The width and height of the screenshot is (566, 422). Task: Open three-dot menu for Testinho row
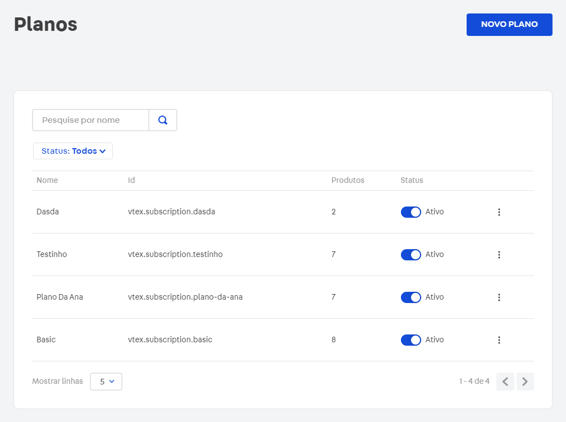click(499, 255)
